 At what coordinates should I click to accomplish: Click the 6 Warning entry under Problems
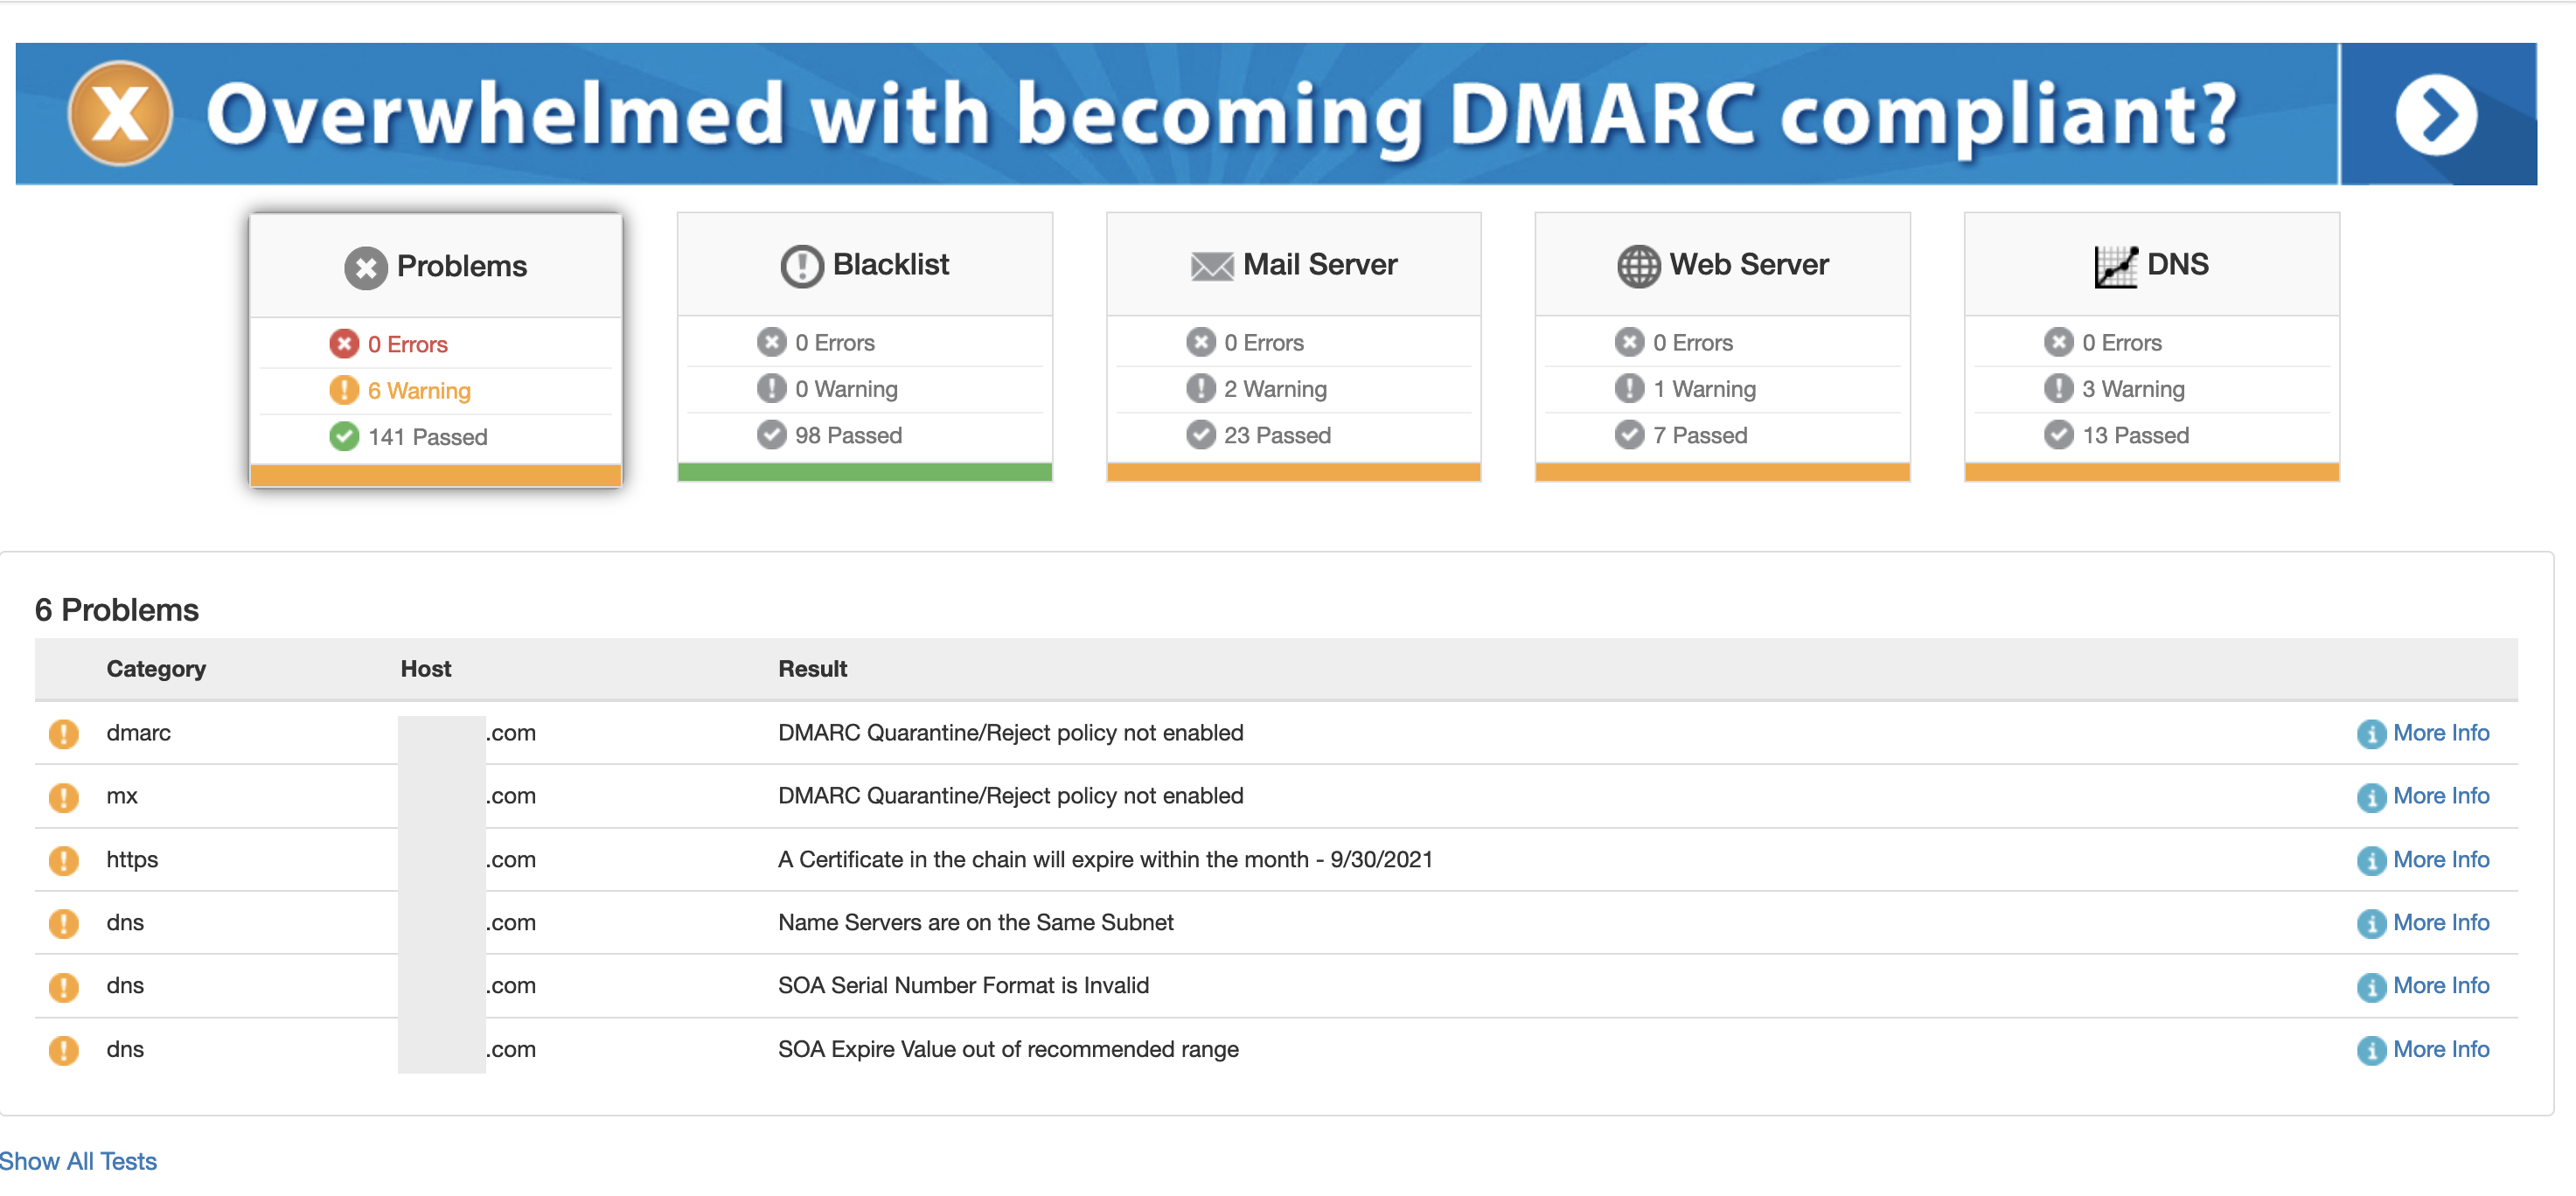coord(419,391)
